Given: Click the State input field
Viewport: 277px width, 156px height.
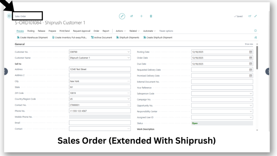Looking at the screenshot, I should click(100, 87).
